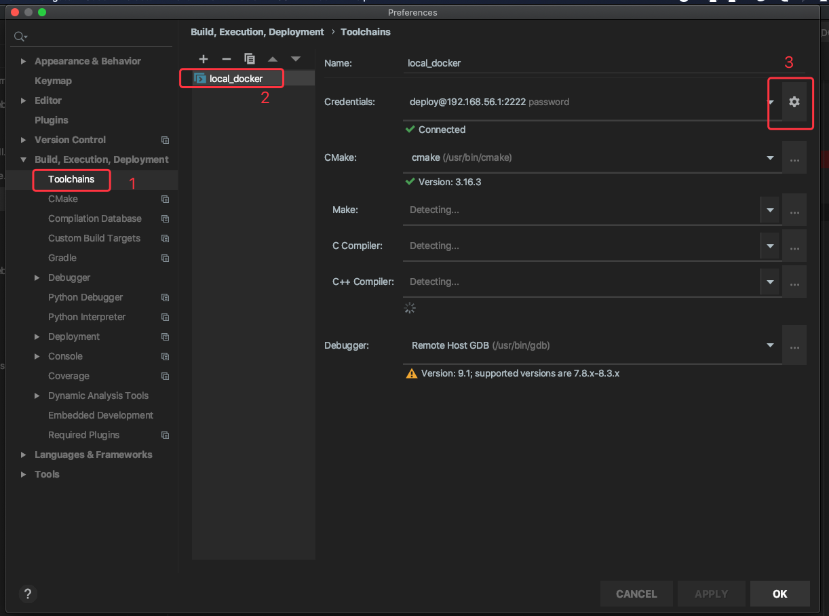The image size is (829, 616).
Task: Open the CMake dropdown list
Action: pyautogui.click(x=770, y=157)
